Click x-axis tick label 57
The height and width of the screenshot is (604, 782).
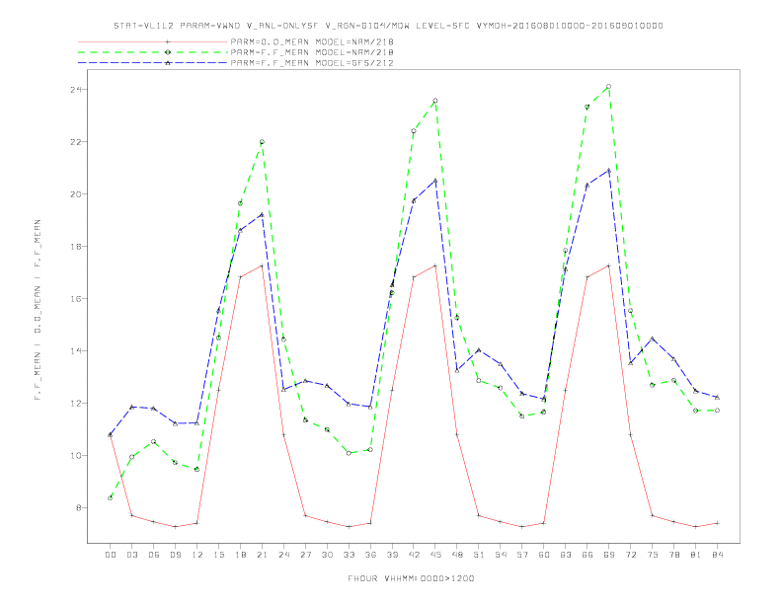point(522,555)
